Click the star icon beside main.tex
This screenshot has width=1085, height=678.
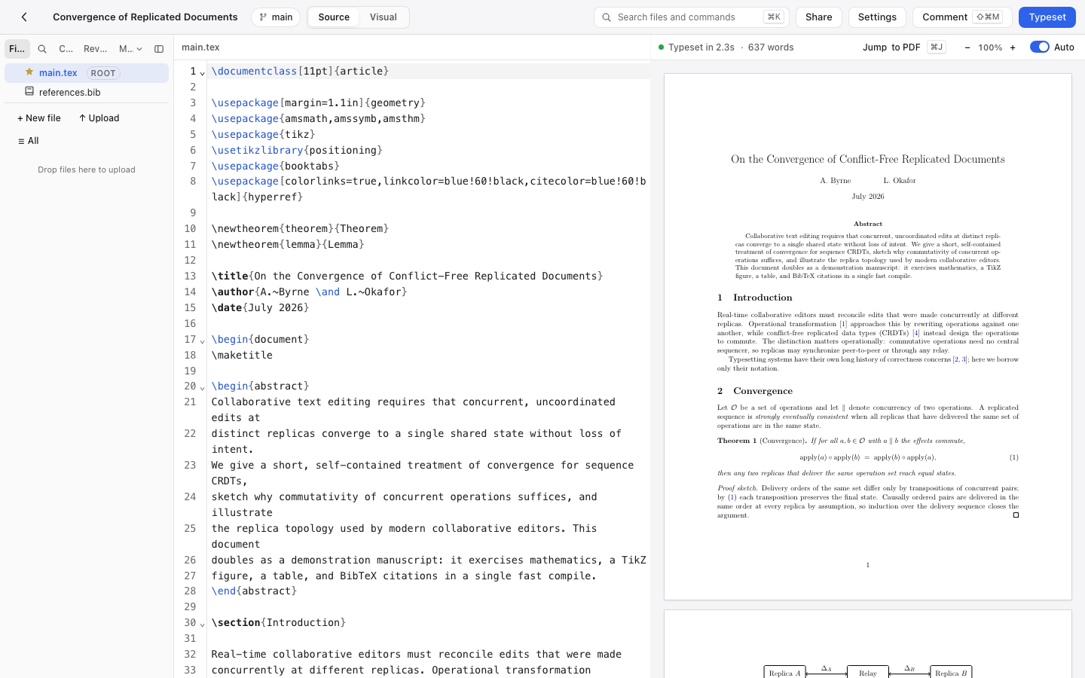pos(29,72)
